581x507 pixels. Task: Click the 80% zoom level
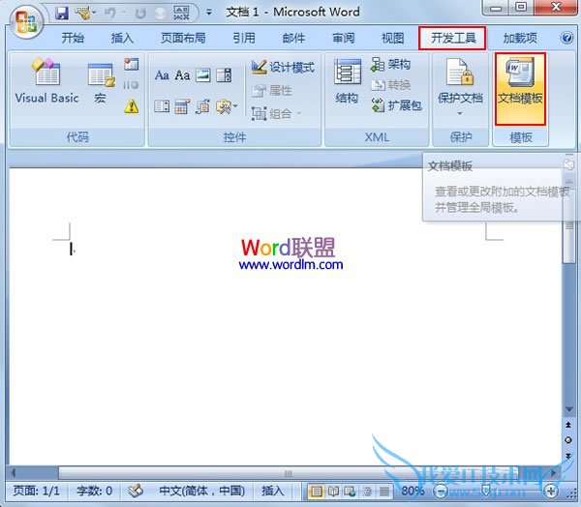(x=413, y=492)
